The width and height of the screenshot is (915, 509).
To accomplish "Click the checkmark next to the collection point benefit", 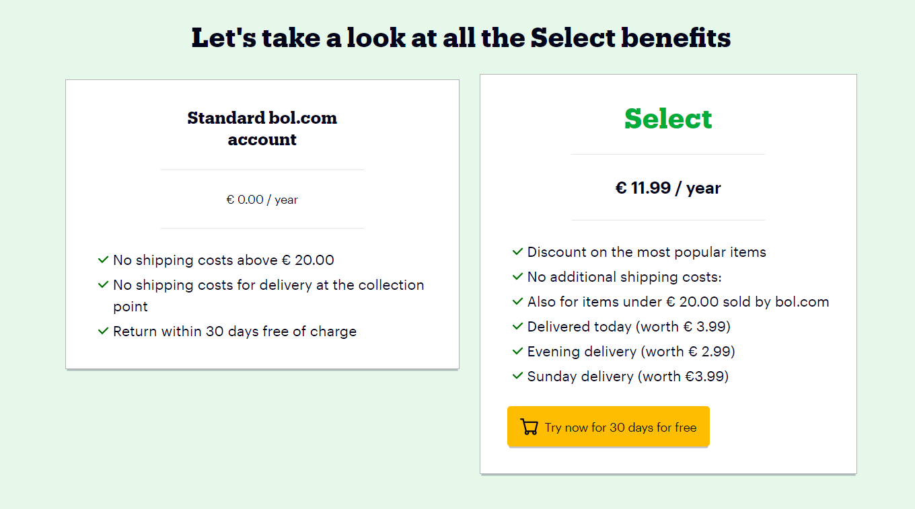I will 104,285.
